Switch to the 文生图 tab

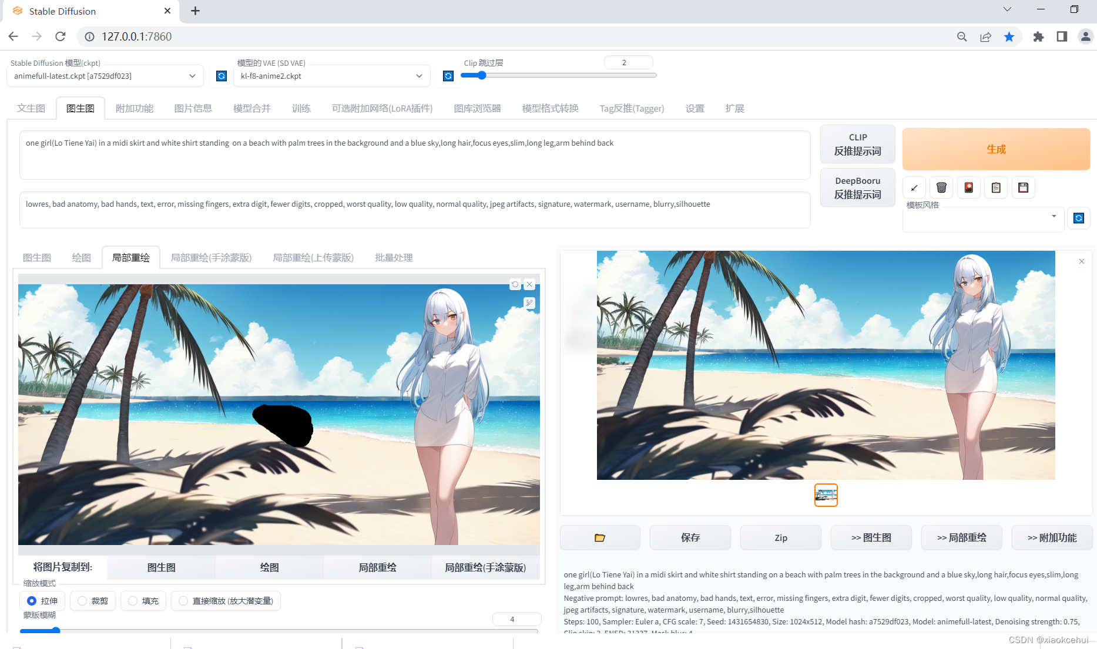pos(31,108)
